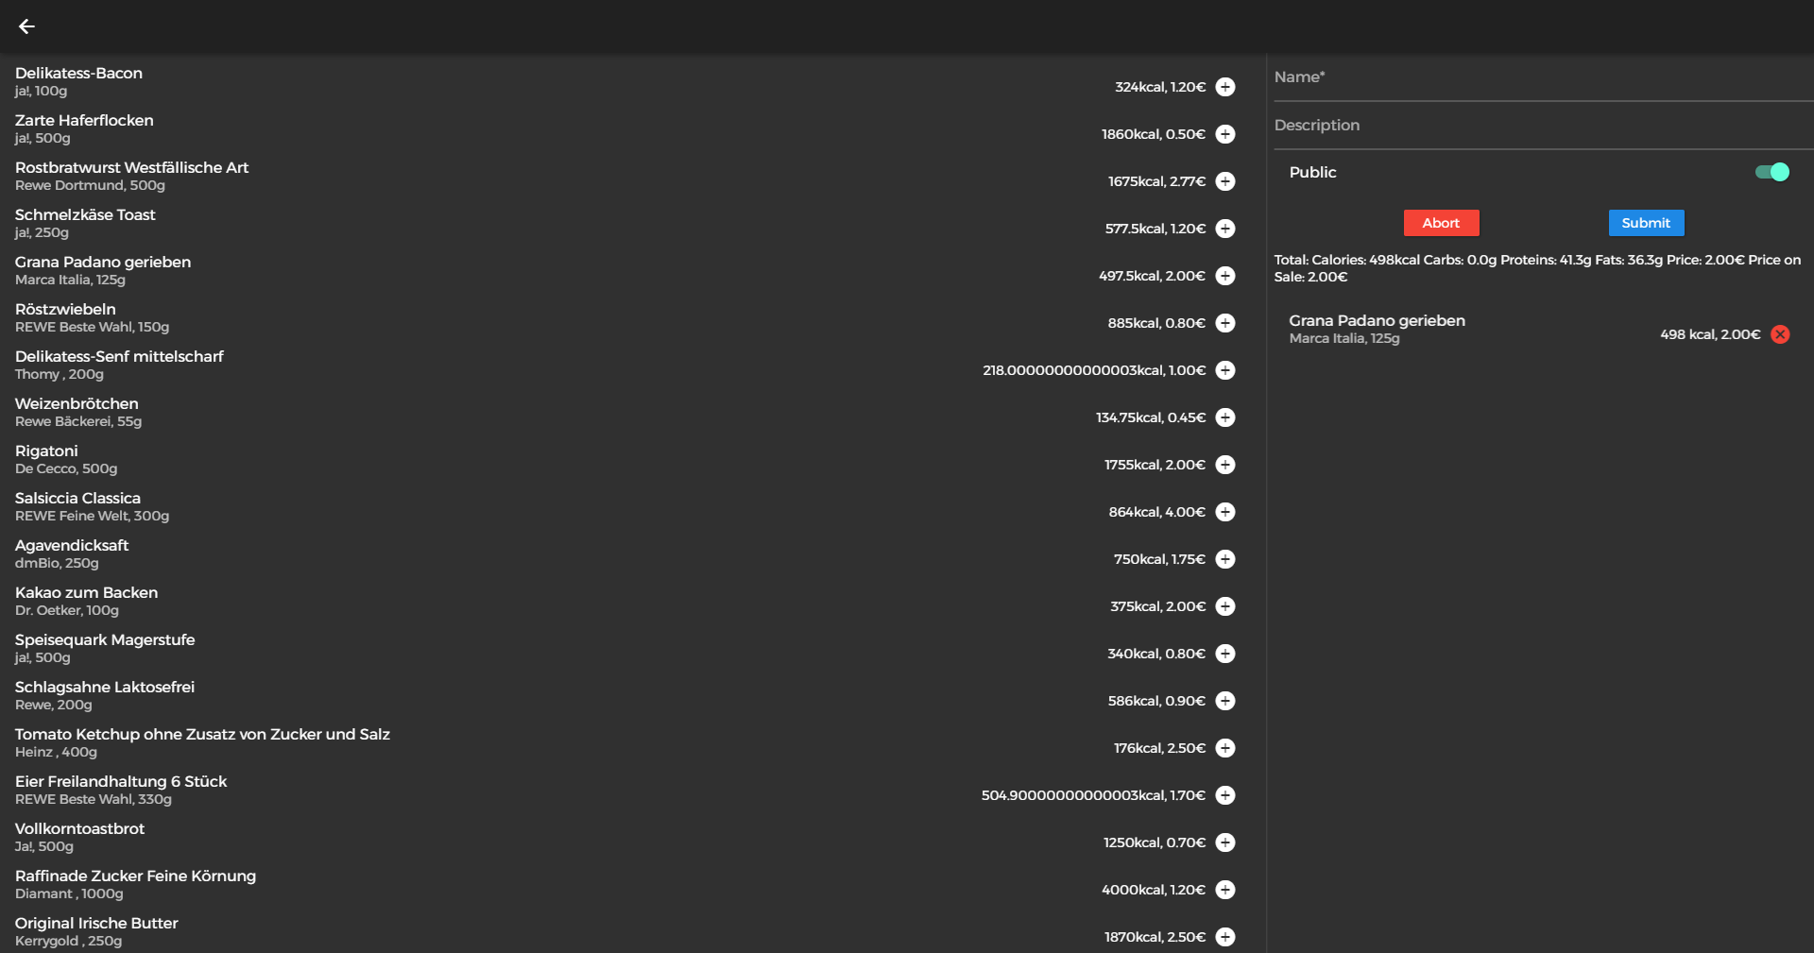Click the 504.90000000000003kcal, 1.70€ value
The image size is (1814, 953).
point(1093,795)
